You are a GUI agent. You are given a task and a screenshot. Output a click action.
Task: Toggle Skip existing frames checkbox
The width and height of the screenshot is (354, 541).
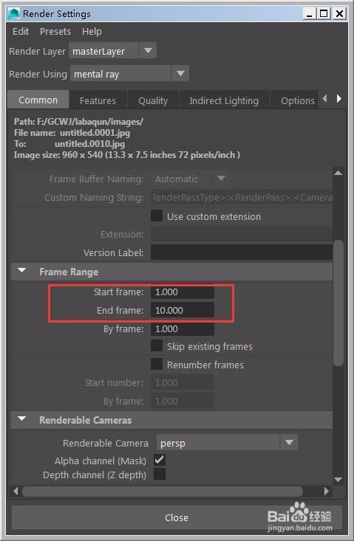pos(157,345)
